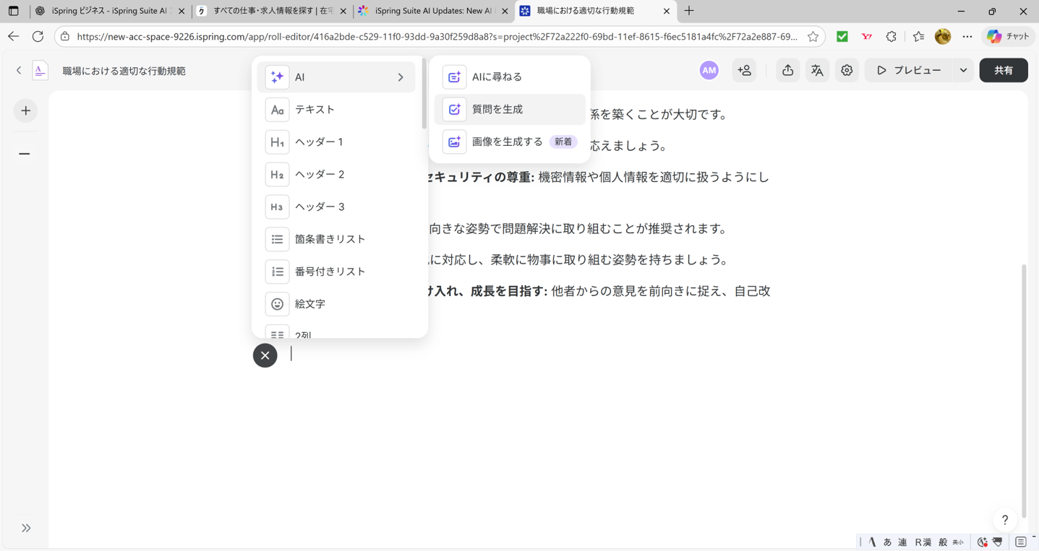Close the block menu with the X button
This screenshot has width=1039, height=551.
pos(265,355)
